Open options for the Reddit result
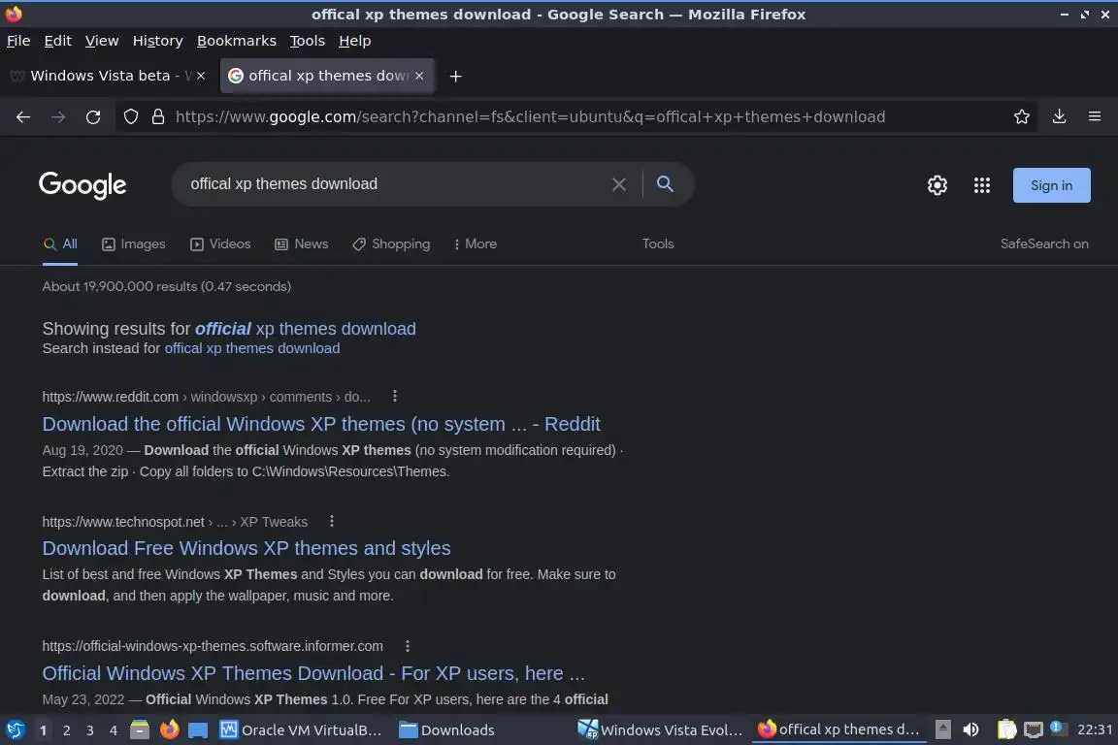The image size is (1118, 745). (x=395, y=397)
